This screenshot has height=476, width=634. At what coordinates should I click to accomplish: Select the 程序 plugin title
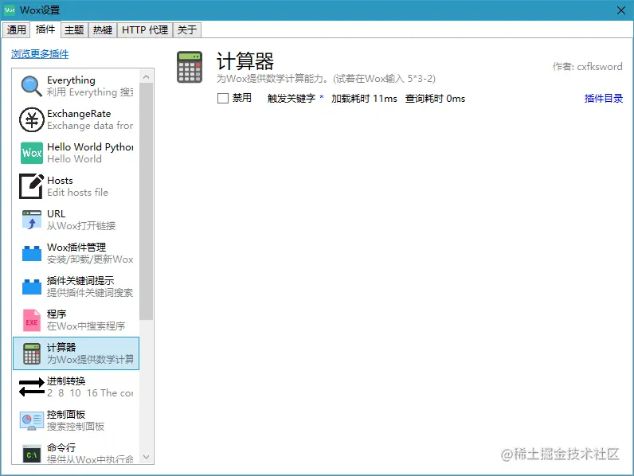[57, 314]
